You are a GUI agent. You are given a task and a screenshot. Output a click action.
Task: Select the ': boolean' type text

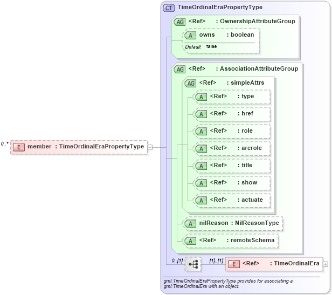click(x=240, y=35)
